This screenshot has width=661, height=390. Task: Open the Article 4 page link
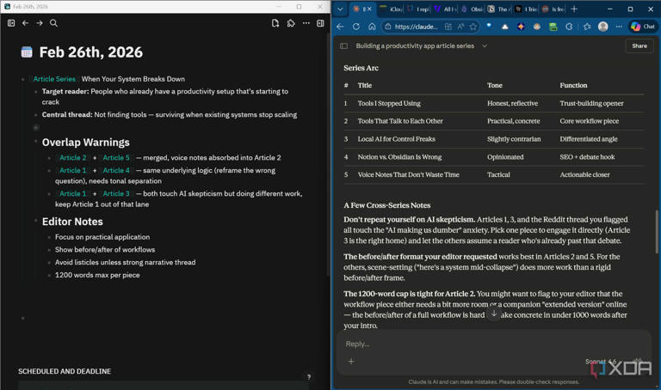point(116,170)
